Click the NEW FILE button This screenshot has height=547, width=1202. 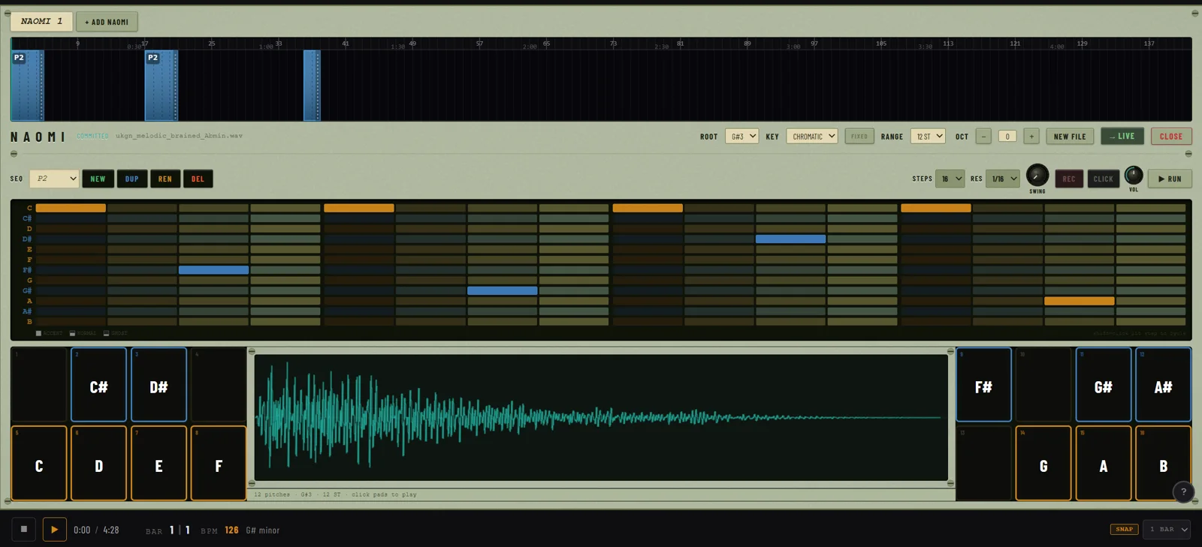(x=1070, y=137)
